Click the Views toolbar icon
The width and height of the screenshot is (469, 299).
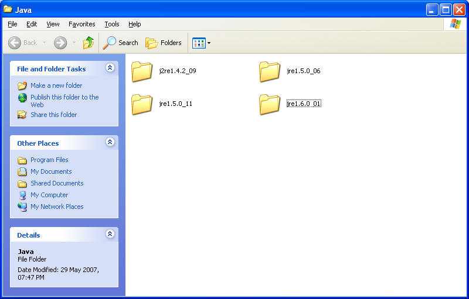click(x=199, y=43)
